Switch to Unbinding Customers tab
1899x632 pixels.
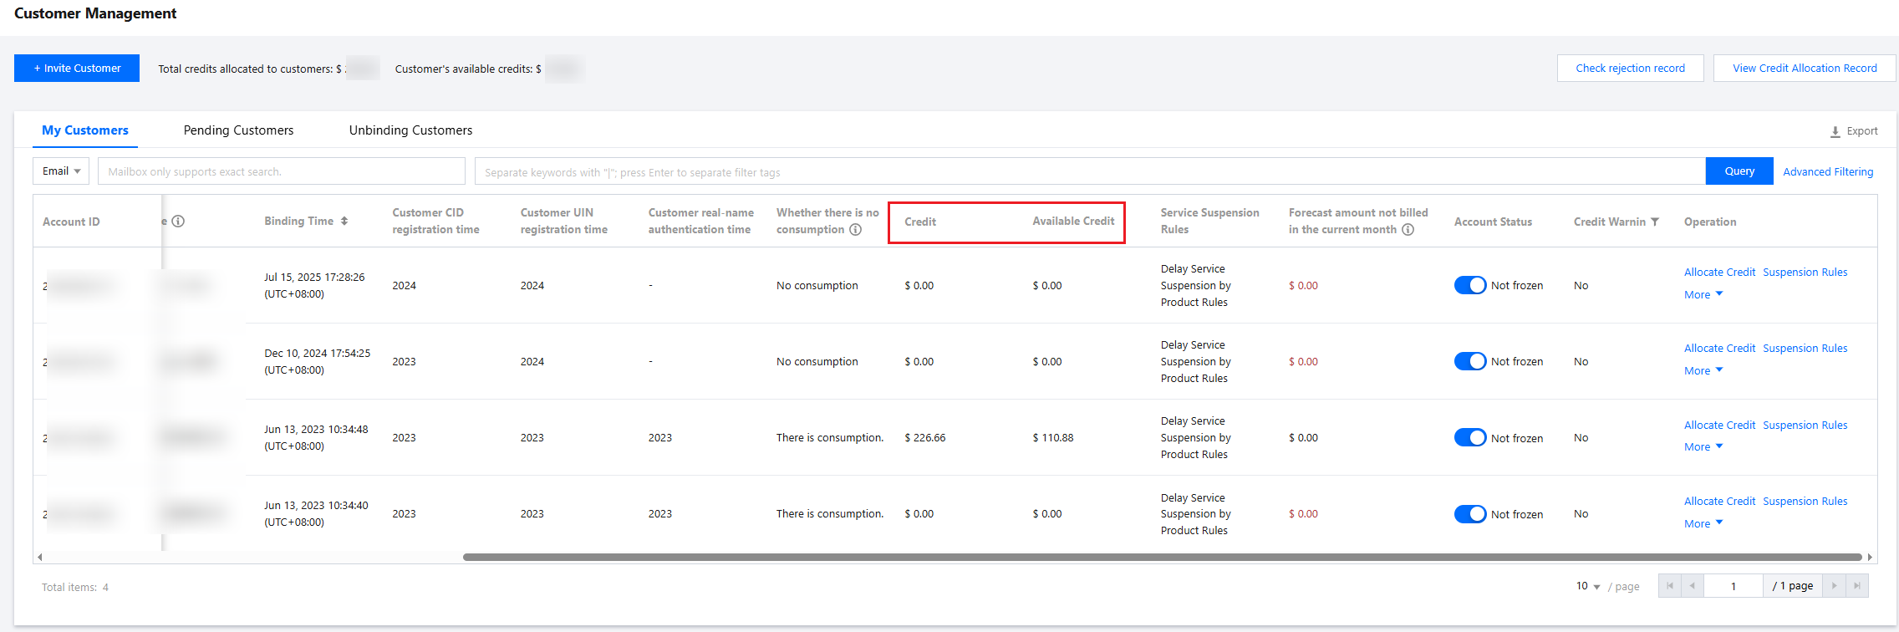click(410, 130)
